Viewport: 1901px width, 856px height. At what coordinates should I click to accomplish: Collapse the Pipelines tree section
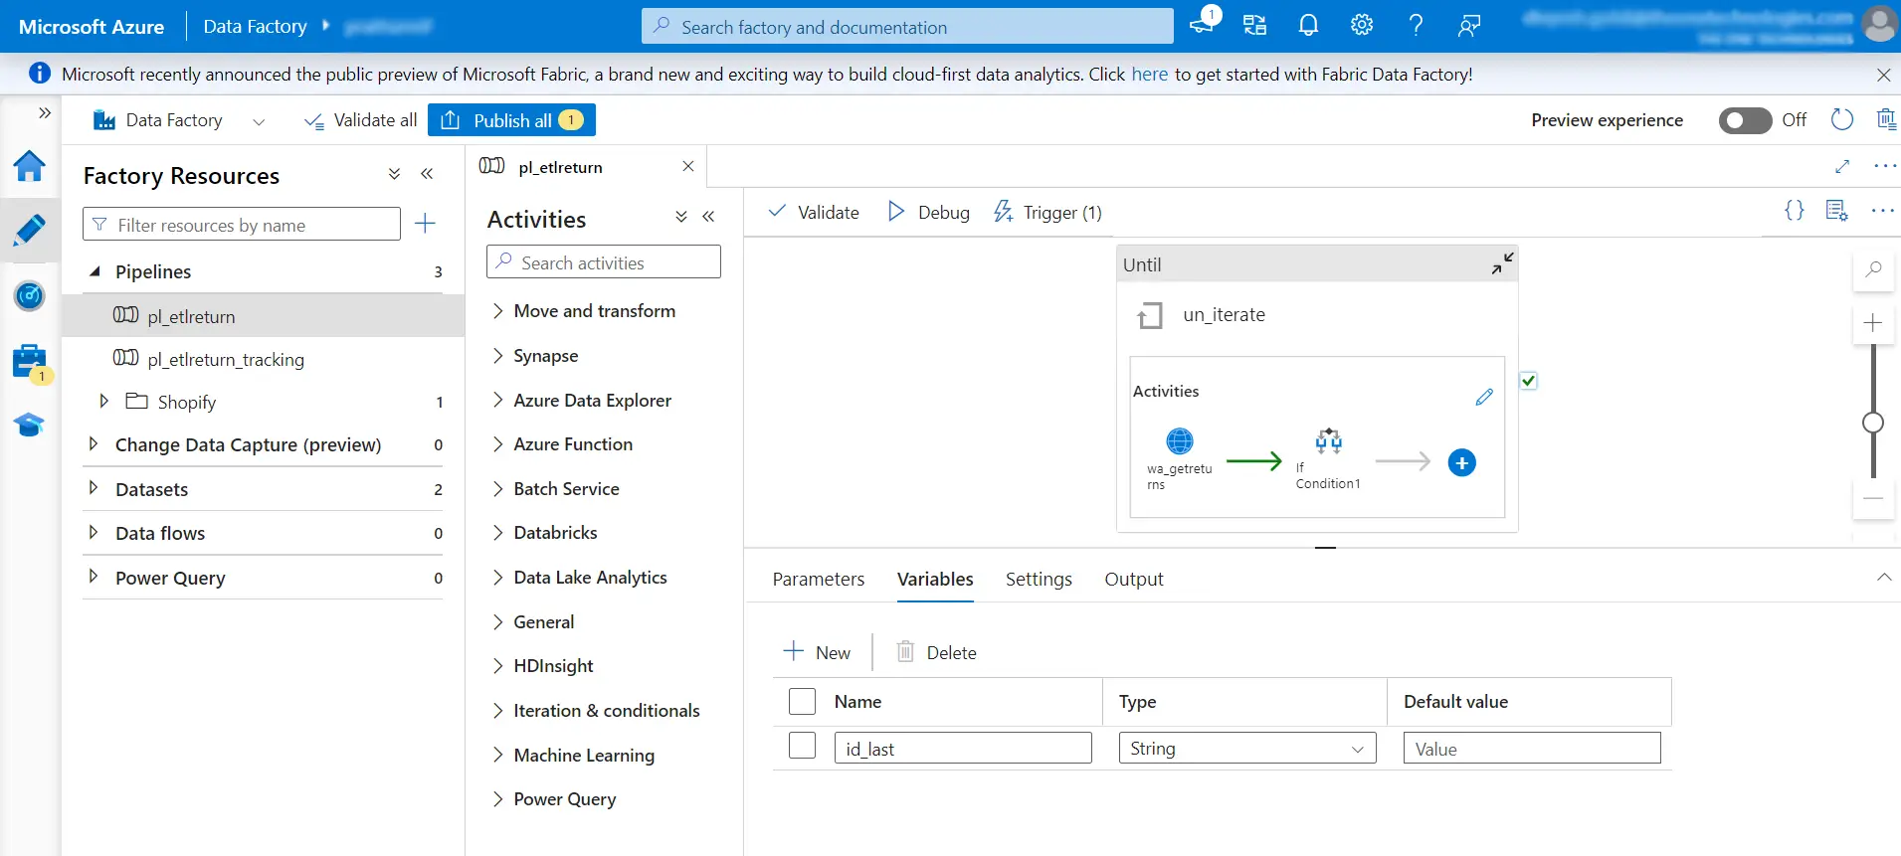coord(95,271)
